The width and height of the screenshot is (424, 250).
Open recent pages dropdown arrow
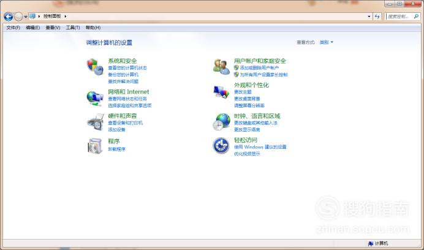[26, 17]
